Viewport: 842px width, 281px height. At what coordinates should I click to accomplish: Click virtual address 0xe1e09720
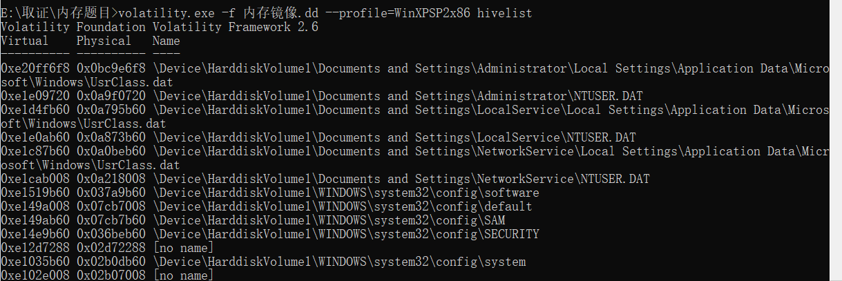(35, 96)
